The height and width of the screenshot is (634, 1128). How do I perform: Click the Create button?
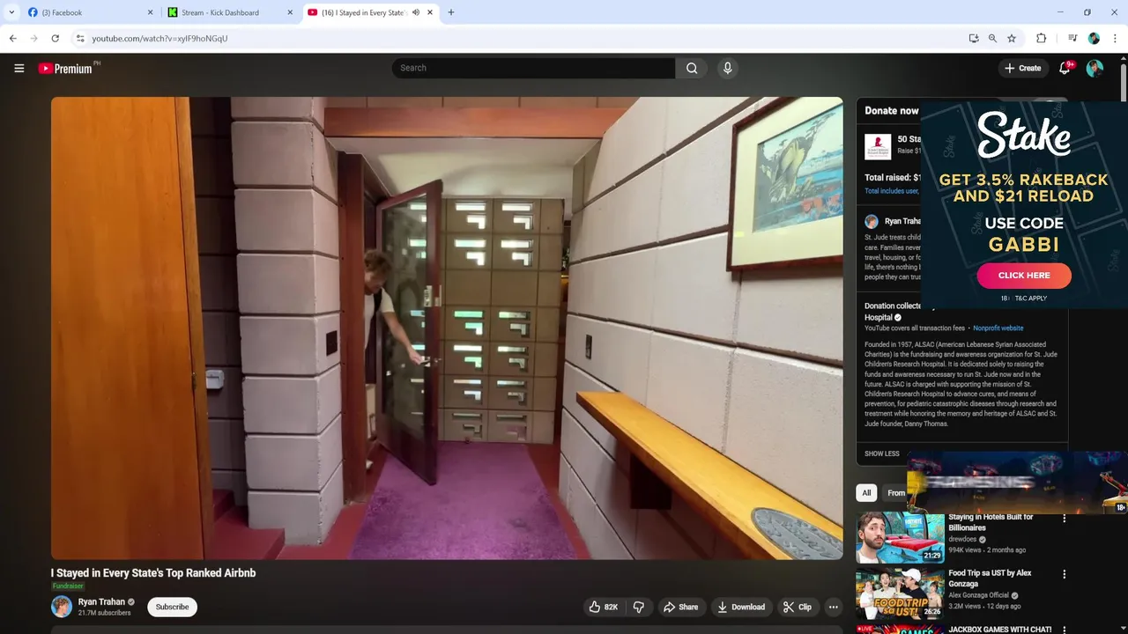[x=1022, y=68]
